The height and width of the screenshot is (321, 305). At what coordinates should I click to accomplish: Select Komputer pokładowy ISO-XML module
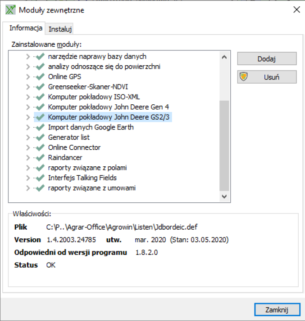coord(94,97)
